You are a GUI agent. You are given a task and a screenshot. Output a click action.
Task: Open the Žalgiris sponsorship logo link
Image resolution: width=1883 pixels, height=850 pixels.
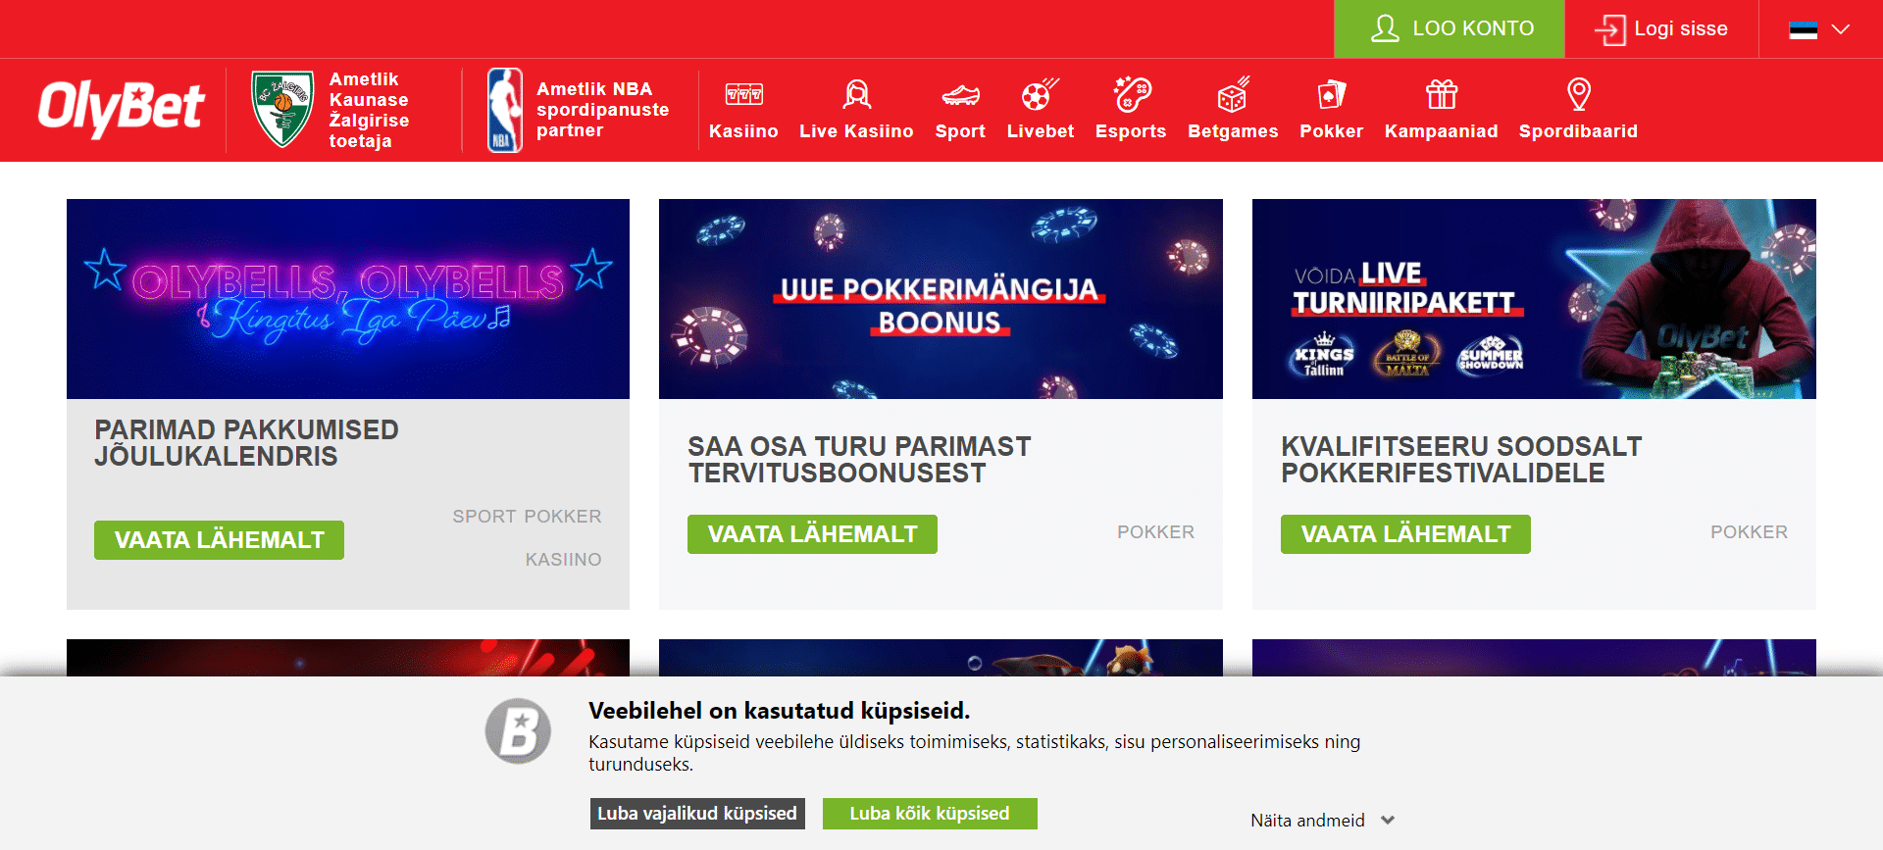(x=282, y=109)
